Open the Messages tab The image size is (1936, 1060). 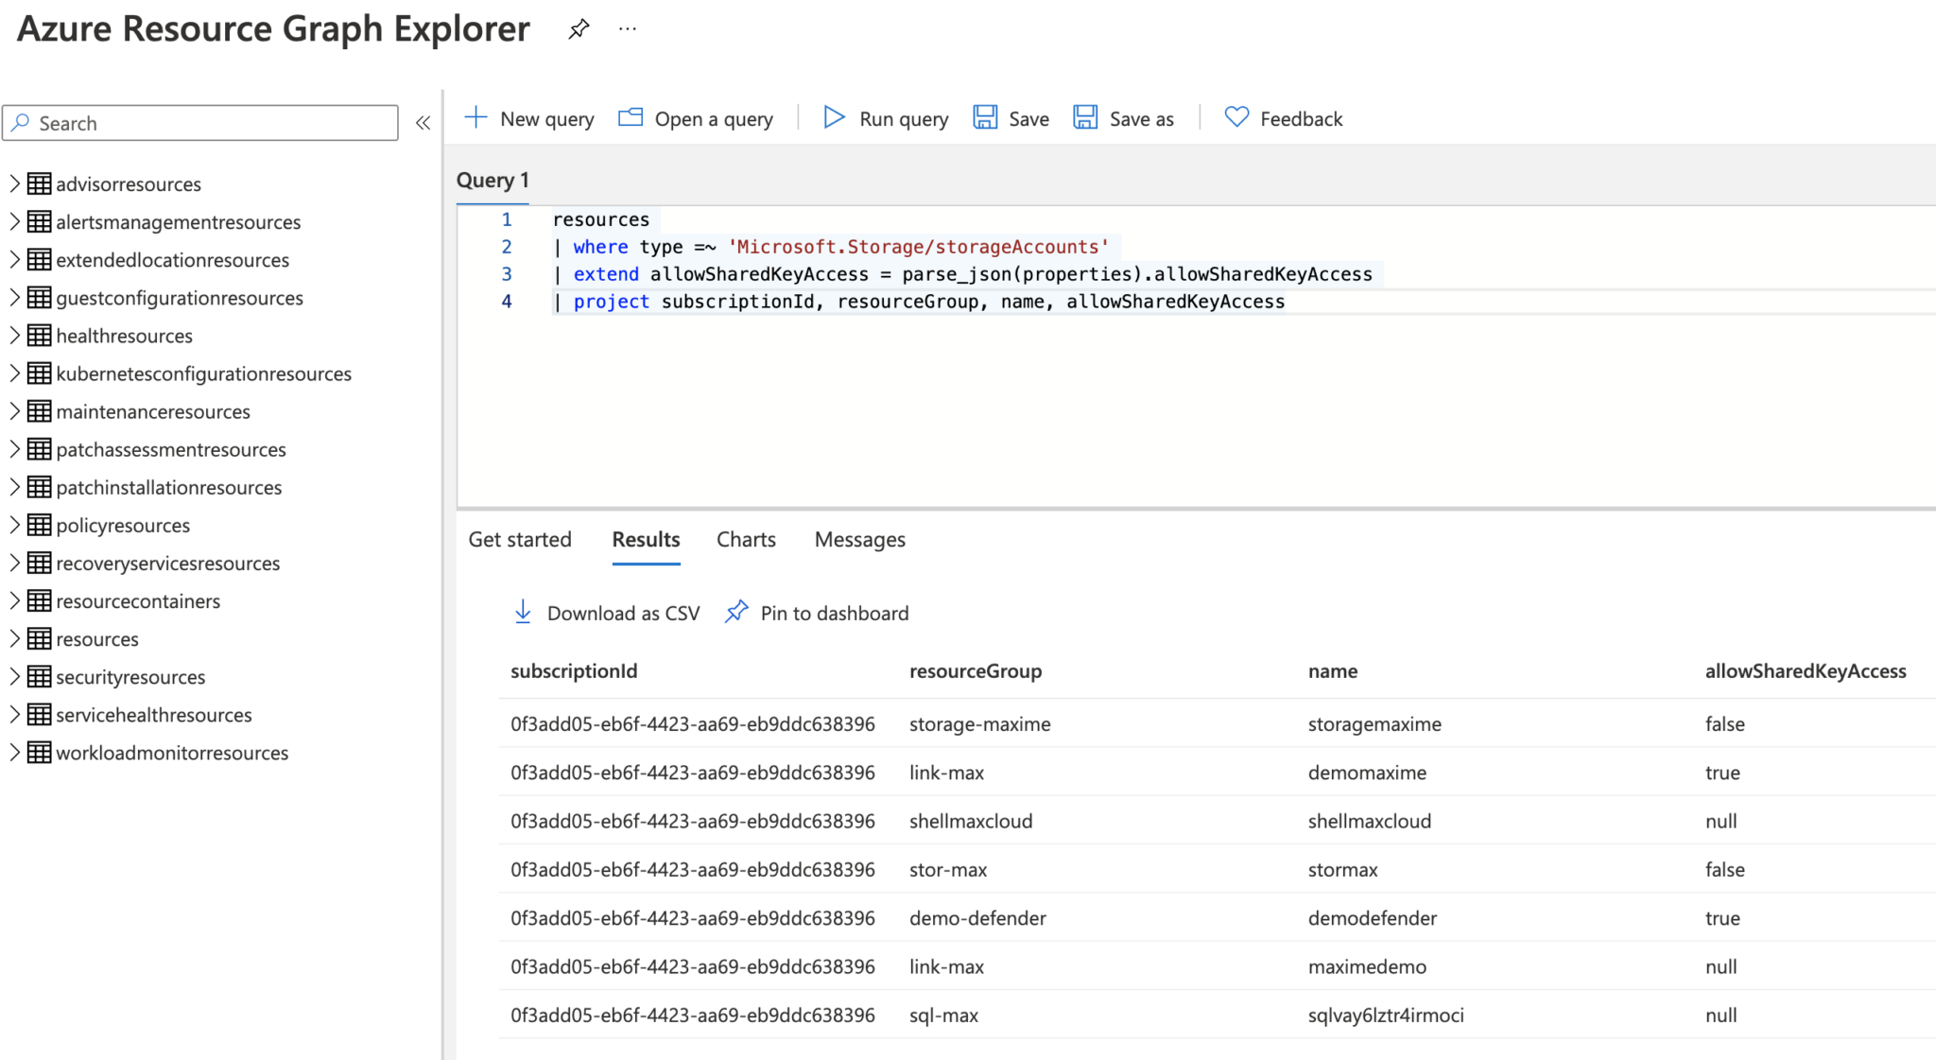[x=859, y=539]
